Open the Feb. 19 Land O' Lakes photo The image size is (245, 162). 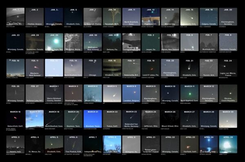(151, 68)
